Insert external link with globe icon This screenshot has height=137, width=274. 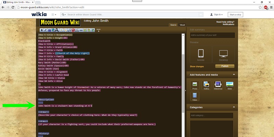[53, 30]
